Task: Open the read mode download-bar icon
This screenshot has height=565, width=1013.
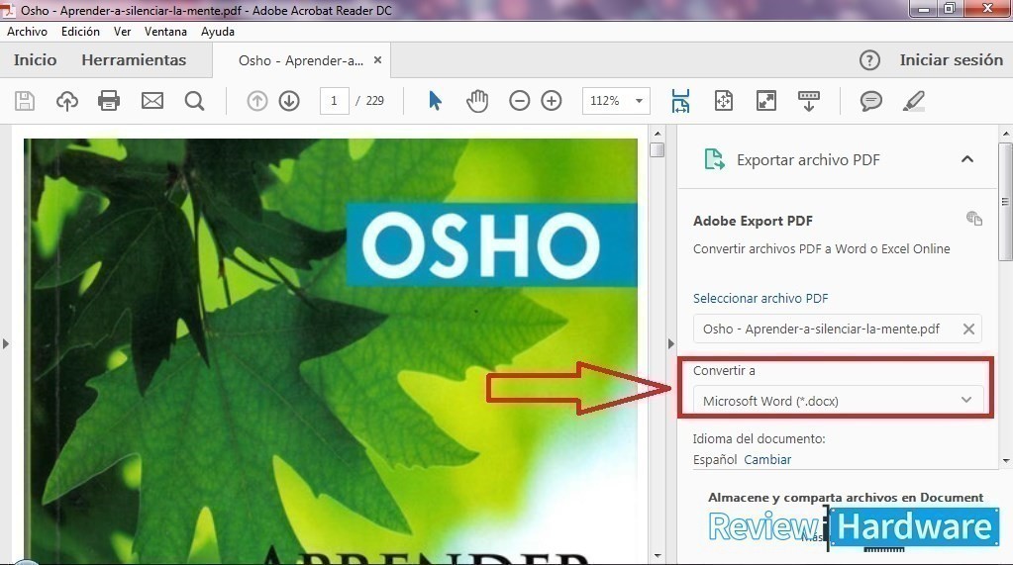Action: pyautogui.click(x=809, y=101)
